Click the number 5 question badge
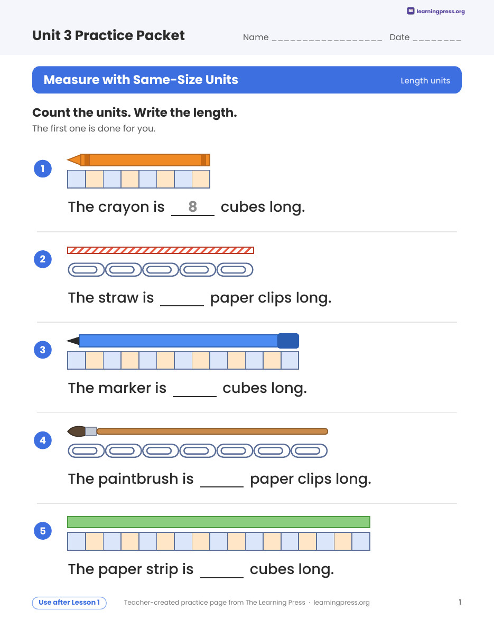Image resolution: width=494 pixels, height=639 pixels. (43, 531)
